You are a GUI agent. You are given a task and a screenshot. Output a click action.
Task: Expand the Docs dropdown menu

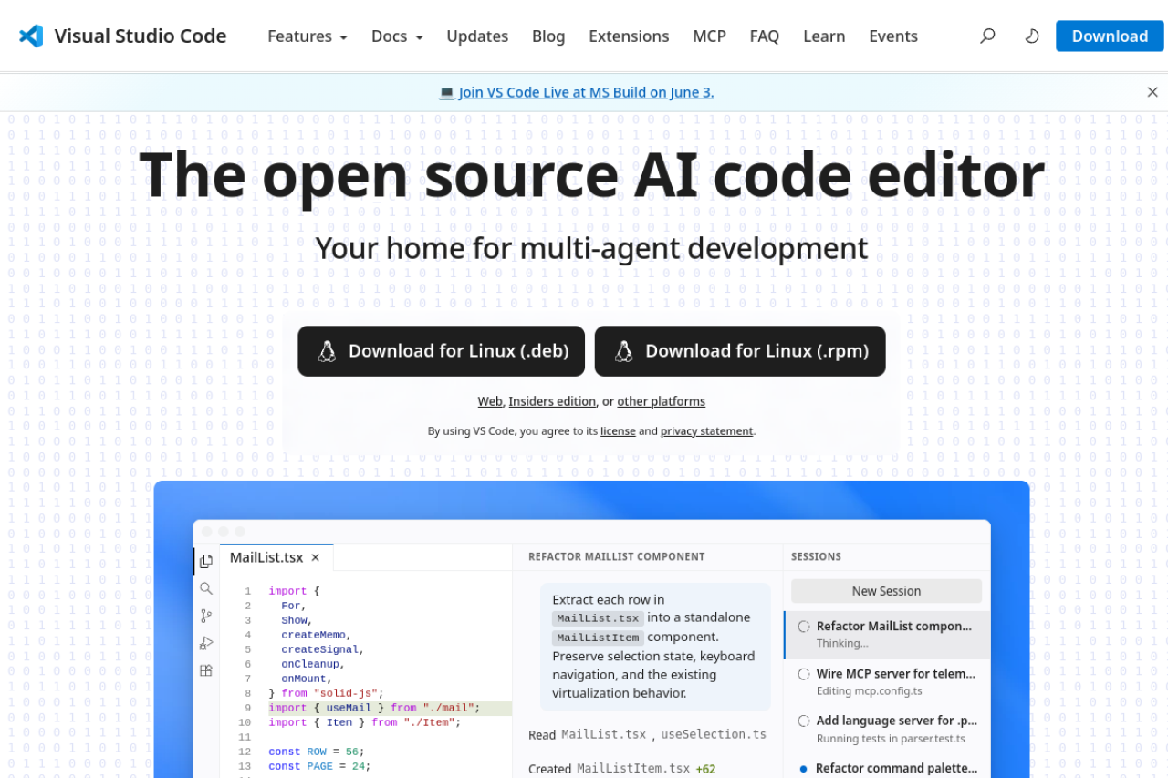[397, 36]
